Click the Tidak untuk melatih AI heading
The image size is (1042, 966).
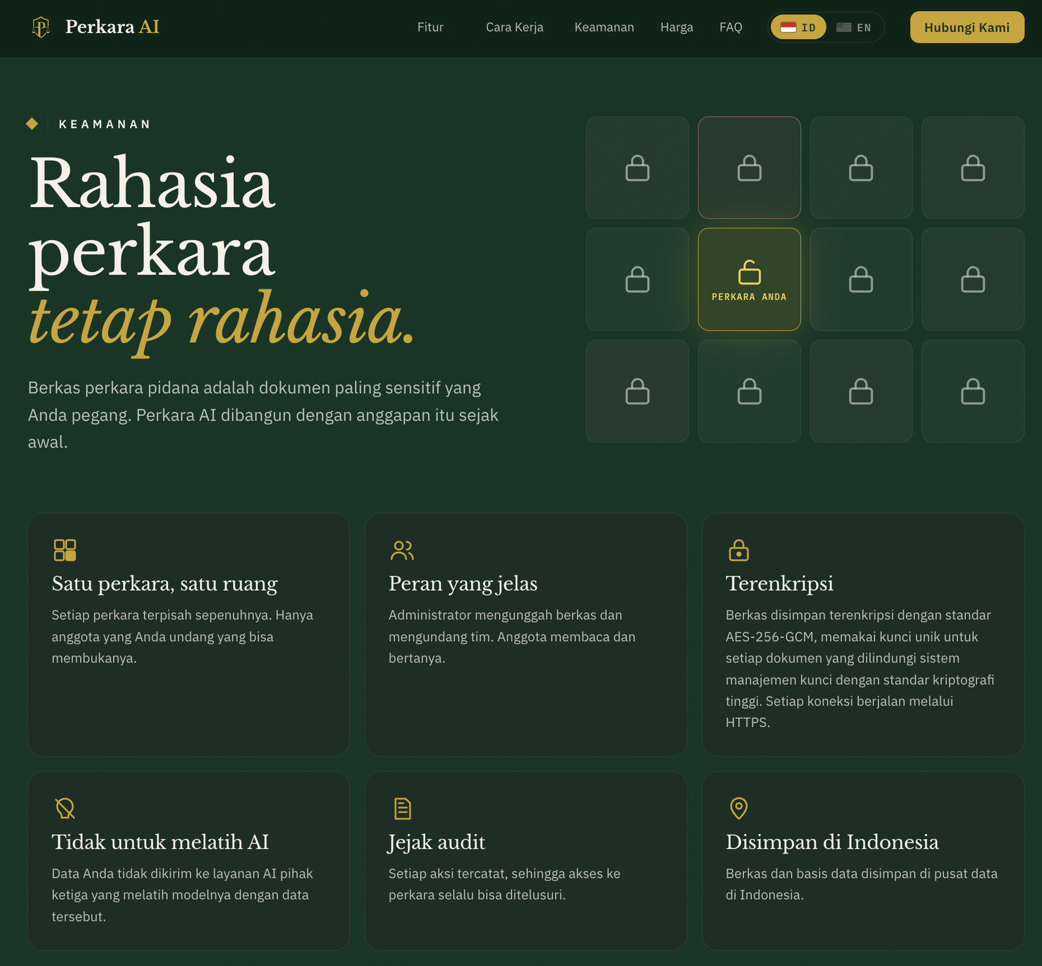160,842
